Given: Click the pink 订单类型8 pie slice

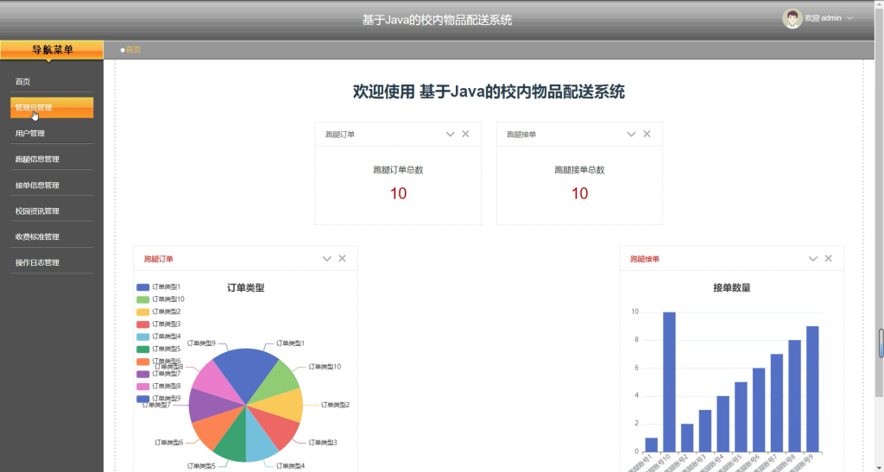Looking at the screenshot, I should point(215,381).
